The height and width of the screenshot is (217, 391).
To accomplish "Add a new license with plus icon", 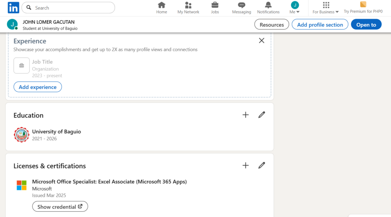I will coord(246,166).
